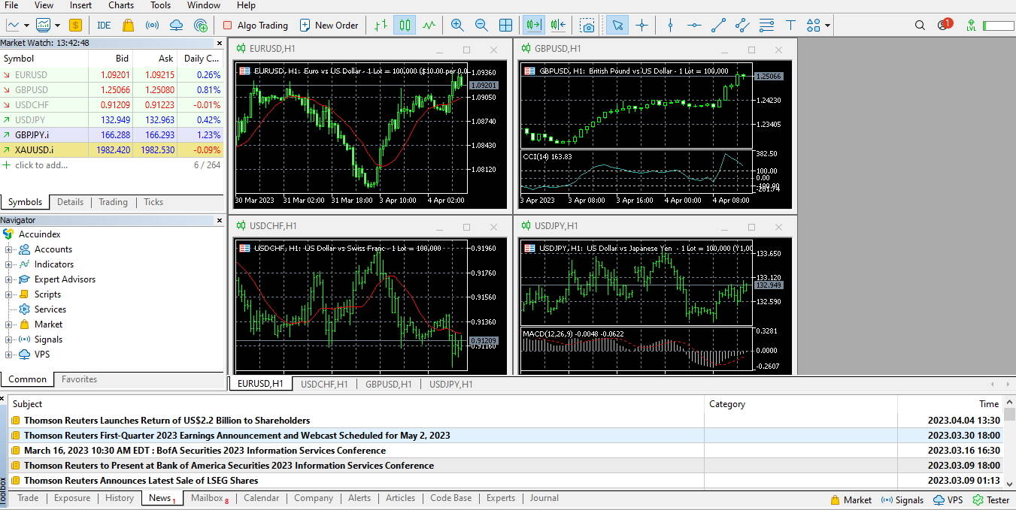Screen dimensions: 1016x510
Task: Toggle chart shift from right border
Action: pyautogui.click(x=557, y=25)
